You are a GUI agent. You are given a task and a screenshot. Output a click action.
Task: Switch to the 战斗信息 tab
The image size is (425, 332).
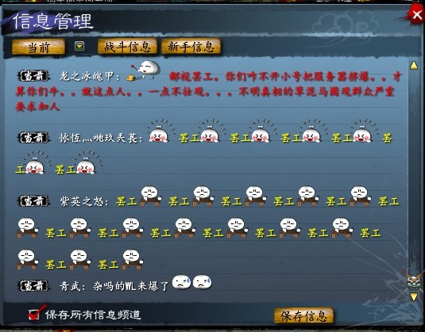[127, 47]
